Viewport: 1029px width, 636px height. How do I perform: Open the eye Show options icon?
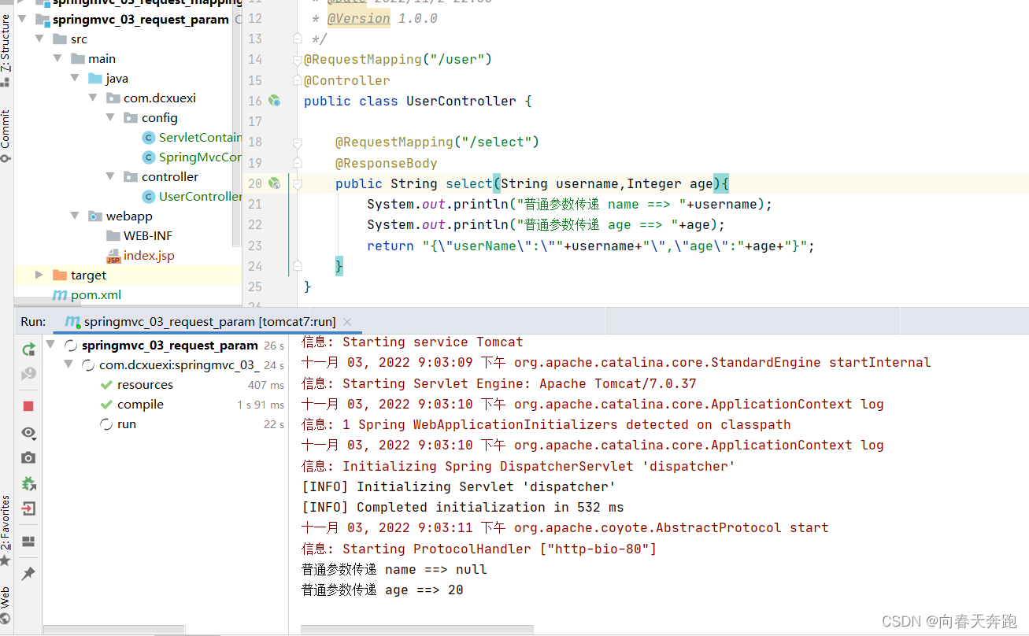[x=28, y=433]
